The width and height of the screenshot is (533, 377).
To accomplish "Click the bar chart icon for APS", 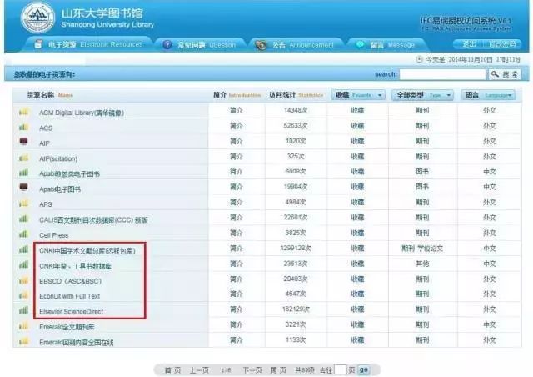I will 24,203.
